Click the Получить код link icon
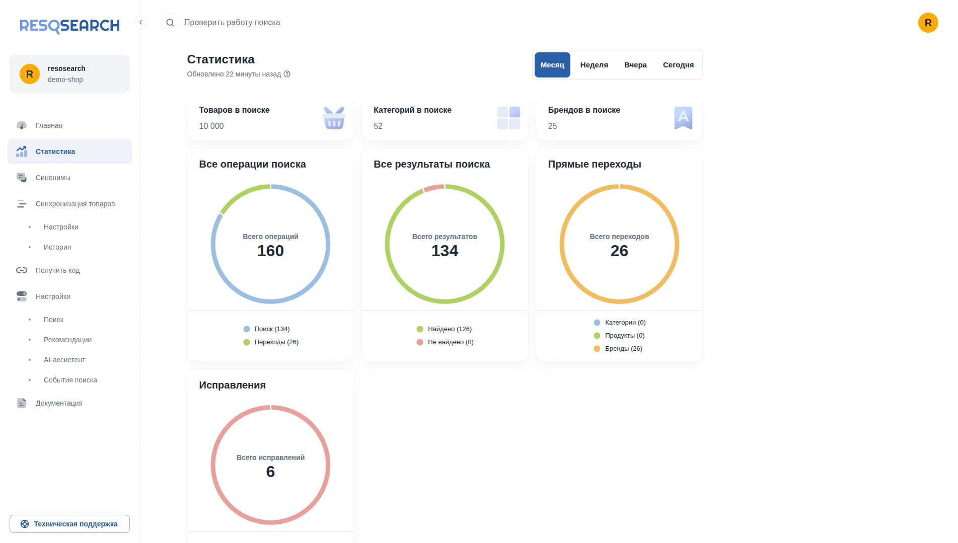 tap(22, 270)
